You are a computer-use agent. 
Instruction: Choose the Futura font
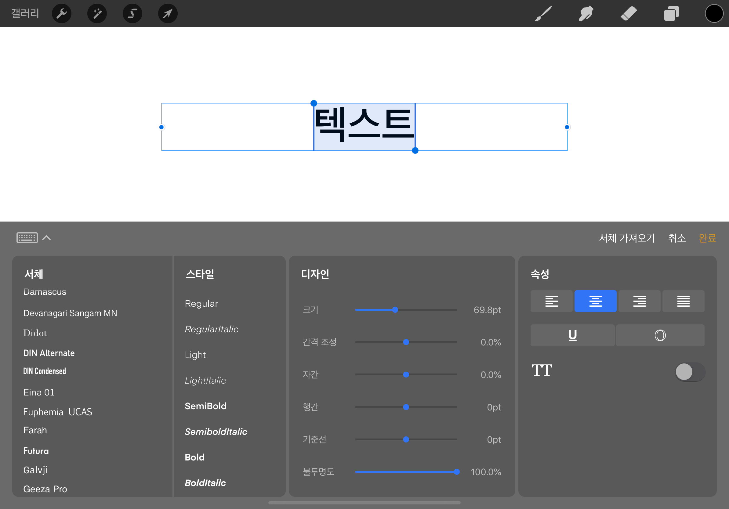point(36,451)
